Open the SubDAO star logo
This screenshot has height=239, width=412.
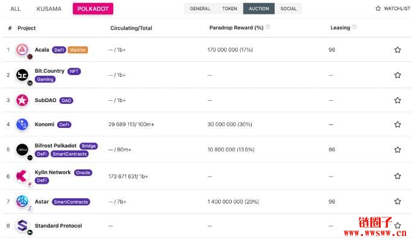pos(22,100)
